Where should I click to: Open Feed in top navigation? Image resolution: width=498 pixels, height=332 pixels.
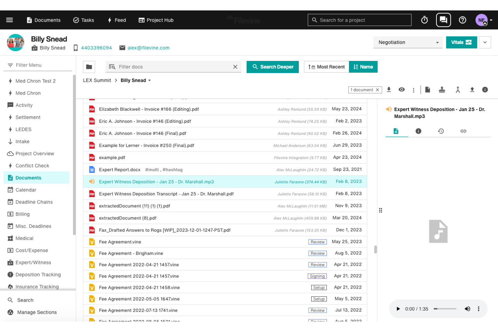[116, 20]
